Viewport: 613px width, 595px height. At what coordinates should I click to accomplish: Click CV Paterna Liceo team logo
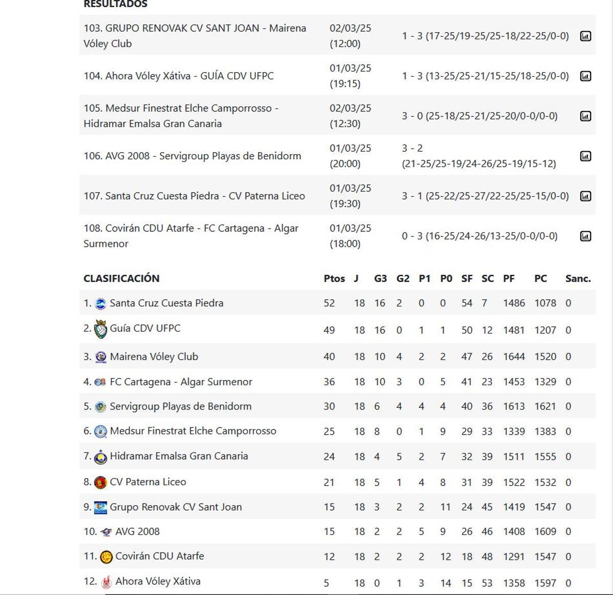coord(101,483)
